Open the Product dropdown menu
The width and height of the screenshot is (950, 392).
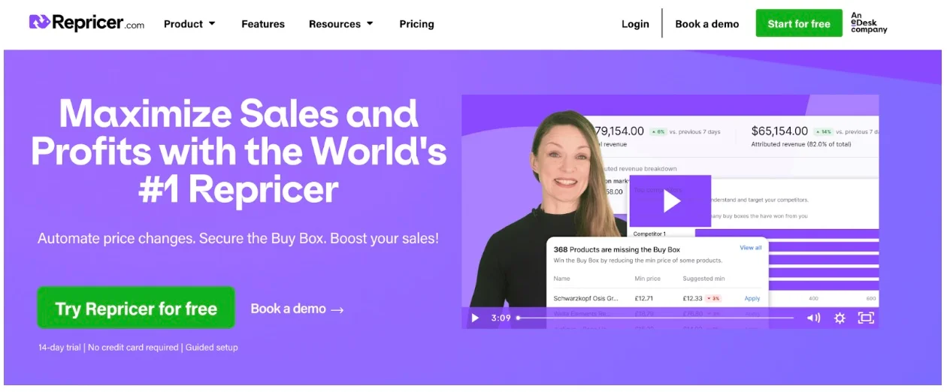(x=189, y=24)
